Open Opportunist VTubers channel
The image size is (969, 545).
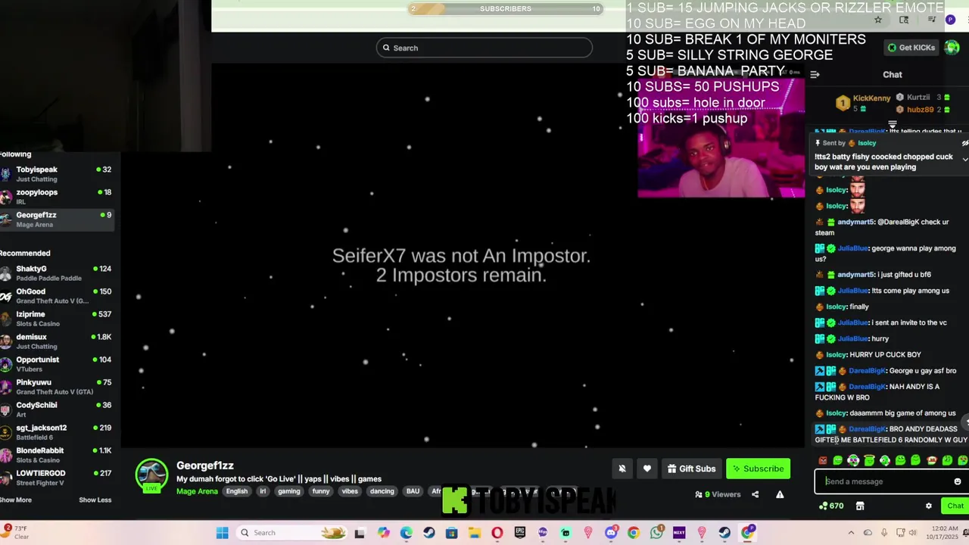coord(57,364)
